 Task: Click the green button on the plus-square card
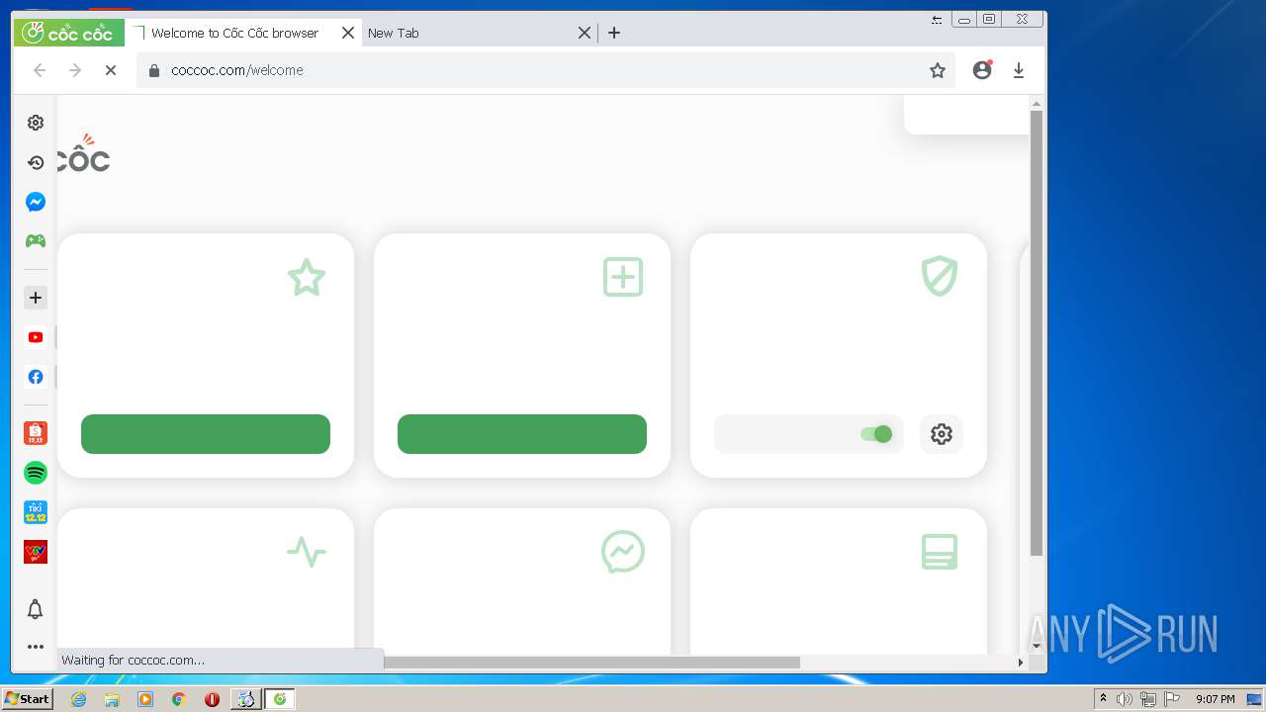[x=522, y=434]
